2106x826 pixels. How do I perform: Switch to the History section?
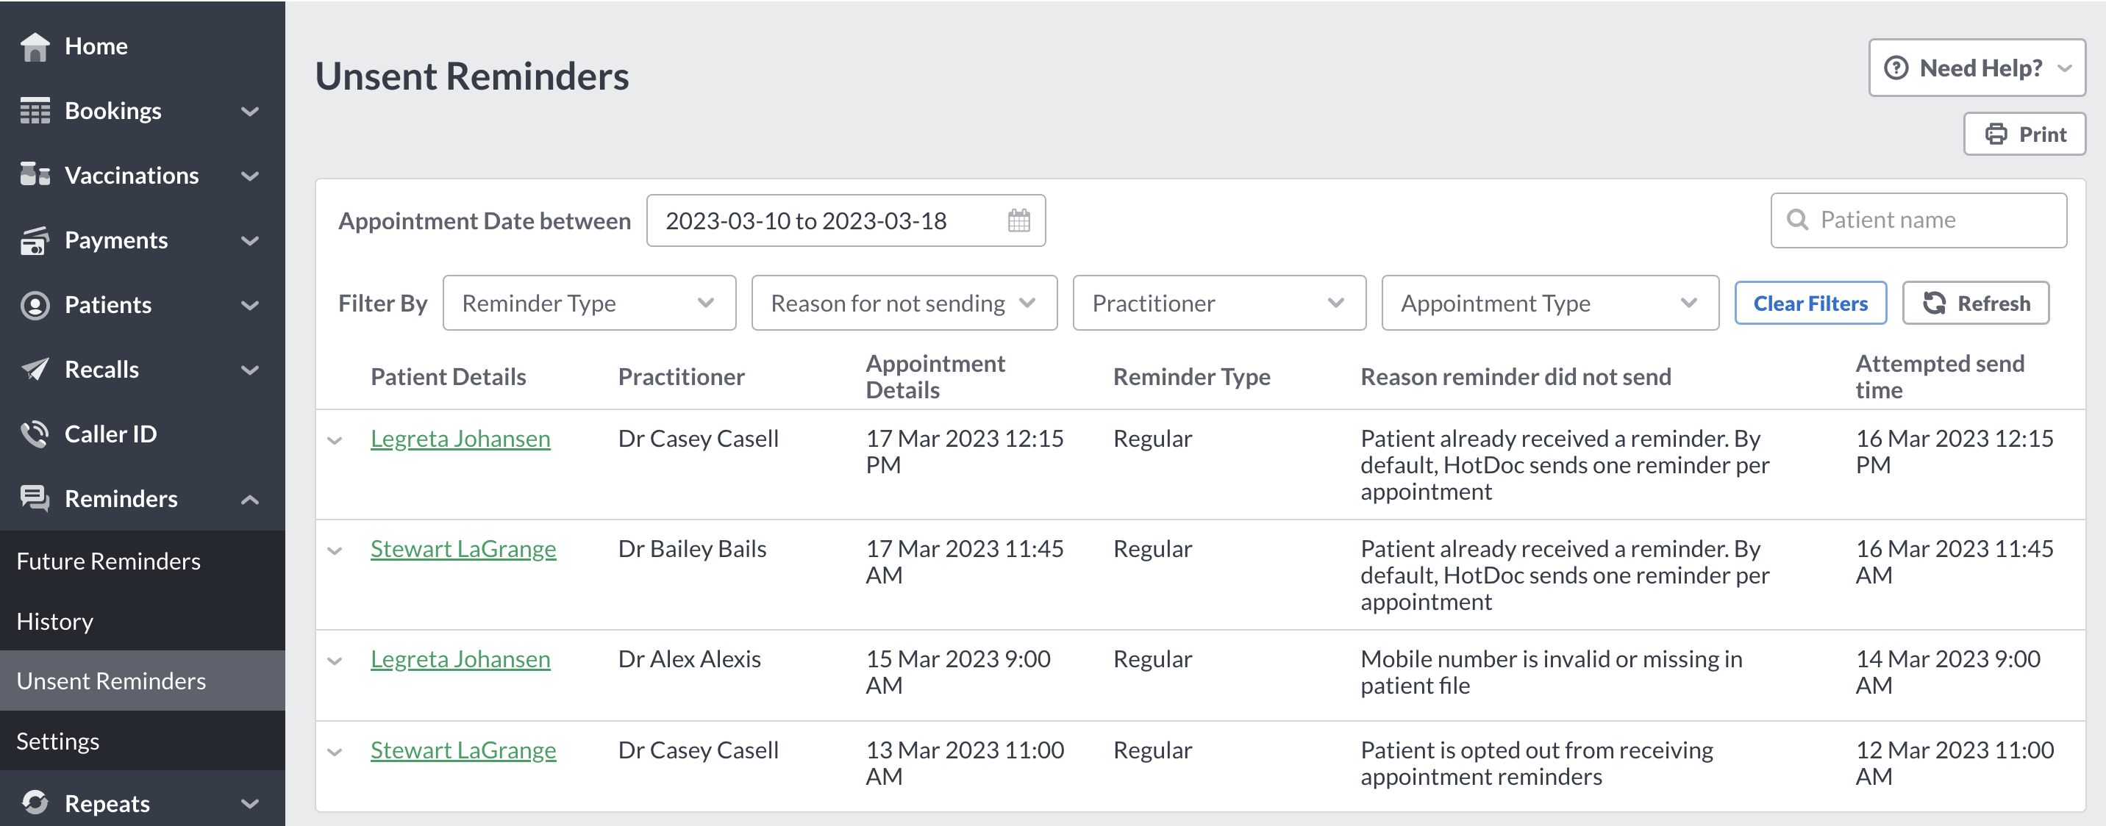(54, 621)
